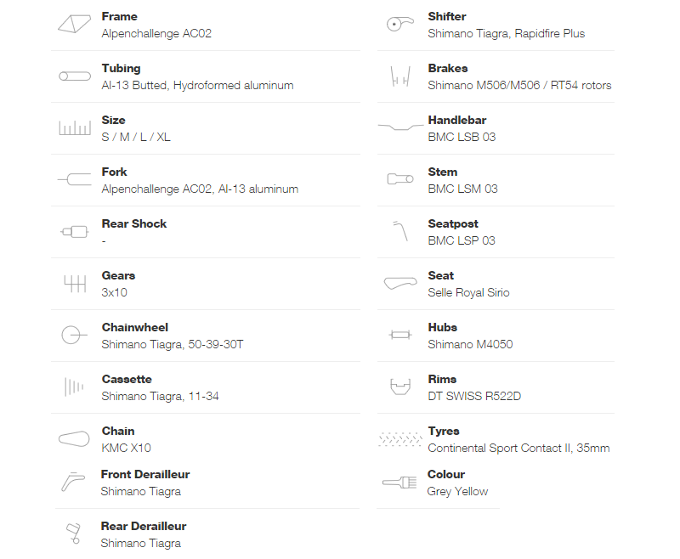Click the Seat saddle icon

400,284
